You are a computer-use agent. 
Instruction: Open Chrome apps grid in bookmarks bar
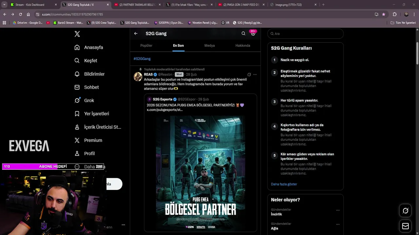pyautogui.click(x=4, y=23)
